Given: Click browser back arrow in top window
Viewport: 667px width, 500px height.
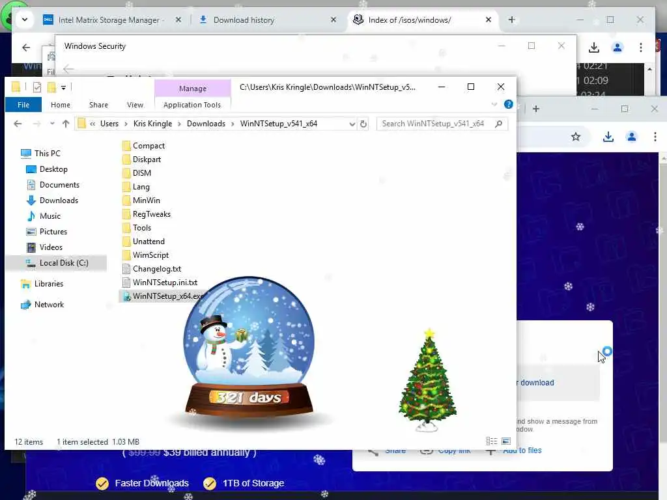Looking at the screenshot, I should pyautogui.click(x=26, y=48).
